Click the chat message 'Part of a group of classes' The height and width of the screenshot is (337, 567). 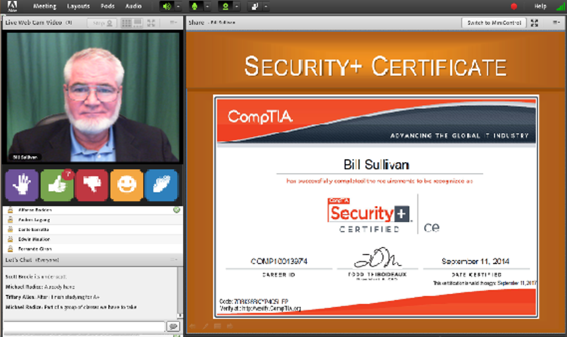click(71, 308)
